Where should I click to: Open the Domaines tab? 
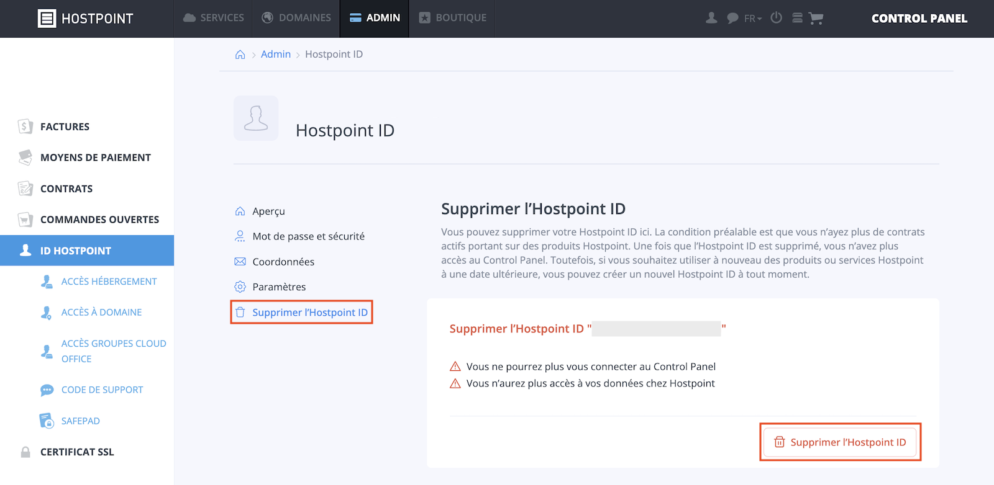[x=296, y=18]
